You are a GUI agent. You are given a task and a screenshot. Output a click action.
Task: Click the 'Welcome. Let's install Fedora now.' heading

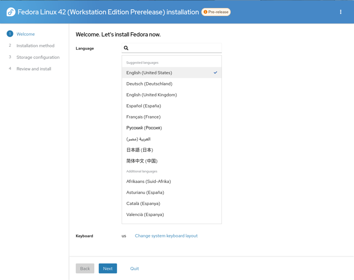tap(118, 34)
